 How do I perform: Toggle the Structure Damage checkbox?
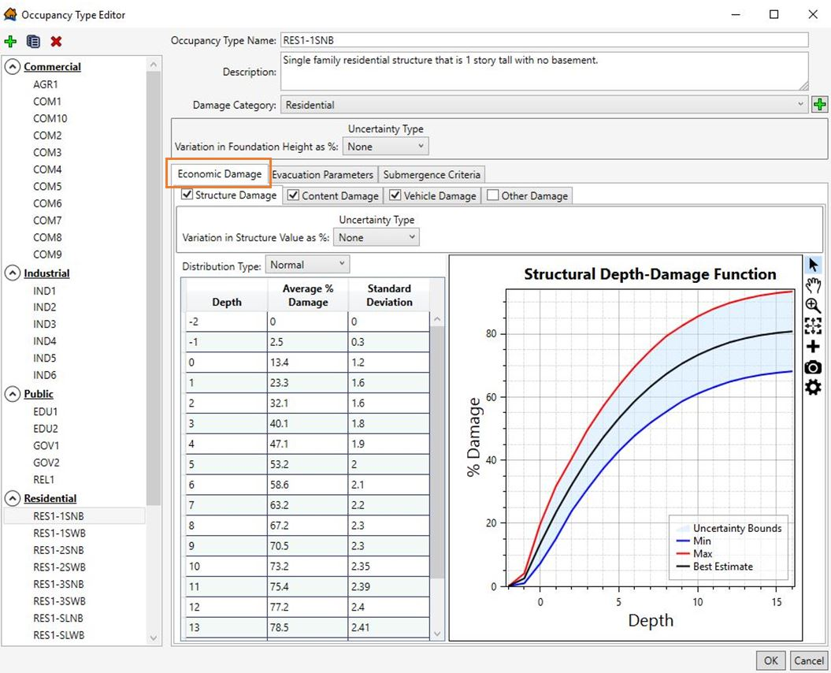(187, 194)
